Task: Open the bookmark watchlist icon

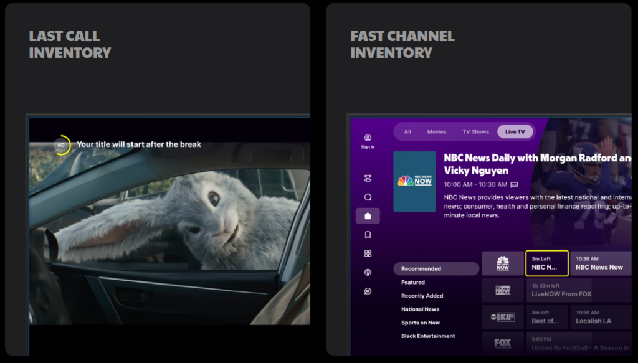Action: [368, 235]
